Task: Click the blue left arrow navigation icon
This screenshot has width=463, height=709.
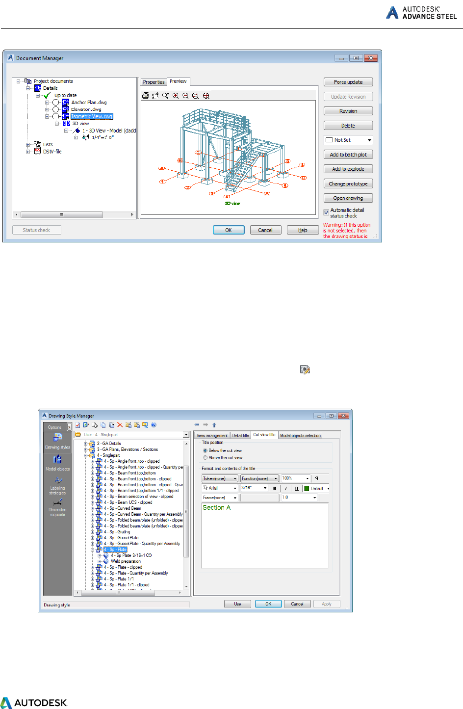Action: (197, 425)
